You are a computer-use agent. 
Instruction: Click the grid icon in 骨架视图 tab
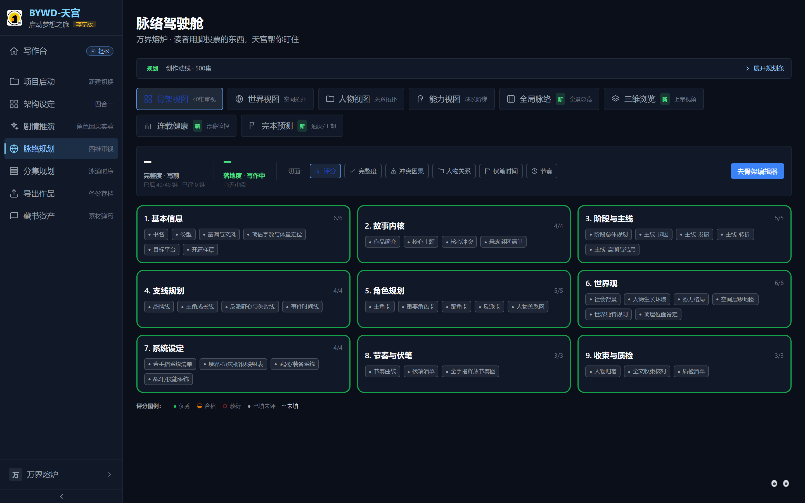148,99
